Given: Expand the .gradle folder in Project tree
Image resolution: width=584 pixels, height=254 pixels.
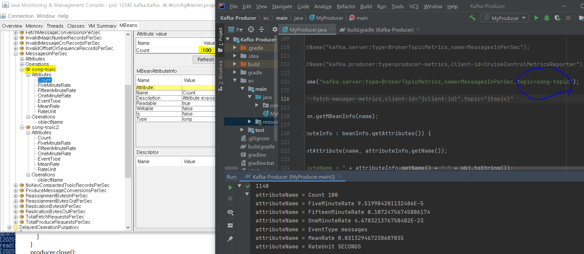Looking at the screenshot, I should 235,48.
